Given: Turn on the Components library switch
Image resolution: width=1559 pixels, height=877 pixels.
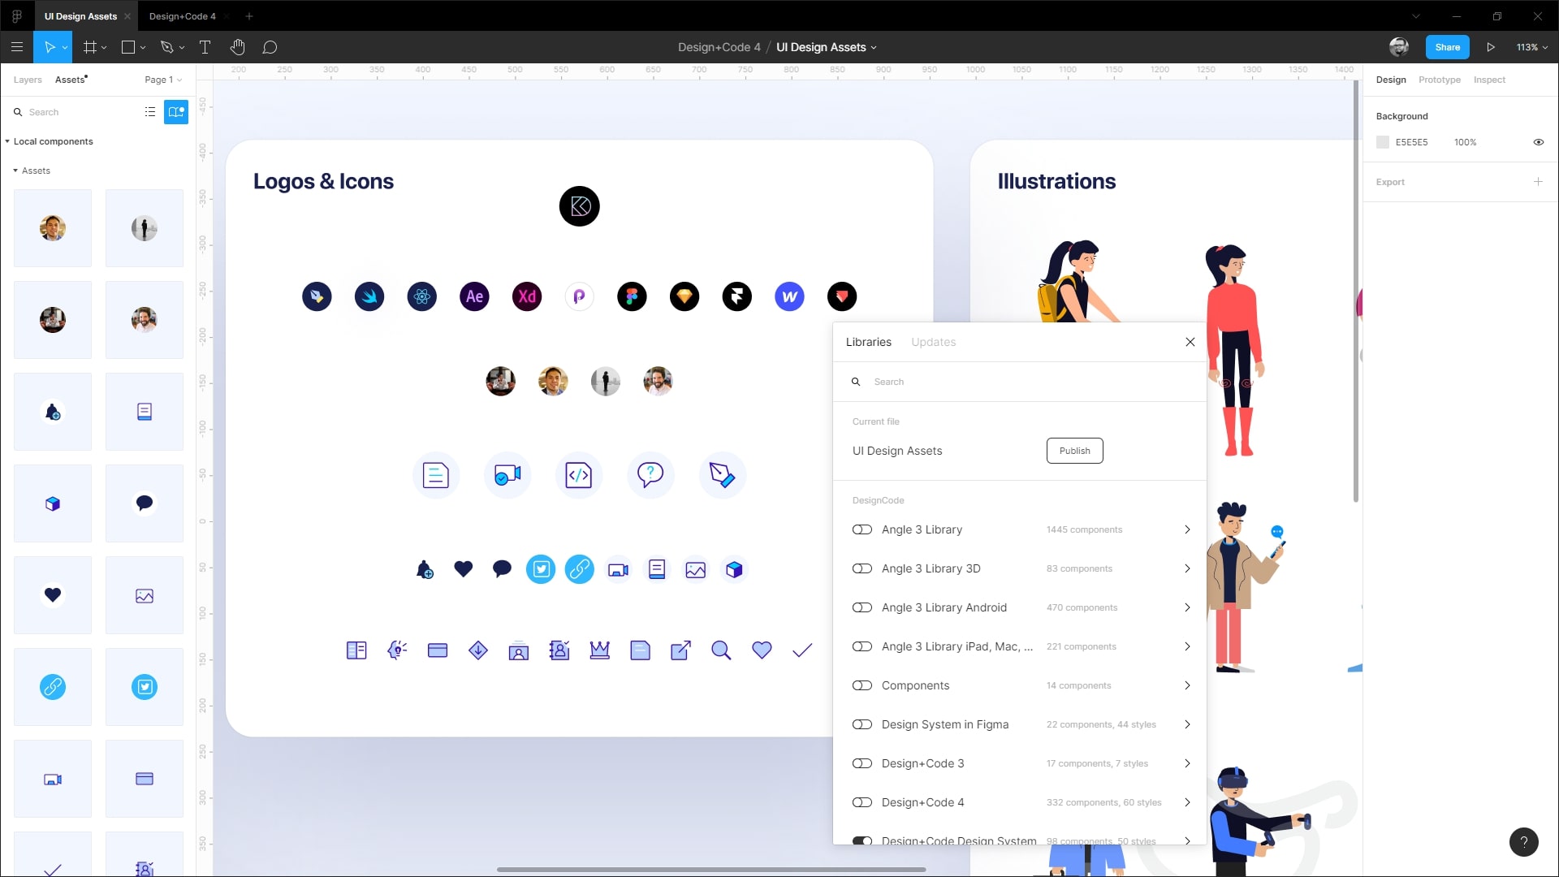Looking at the screenshot, I should coord(862,685).
